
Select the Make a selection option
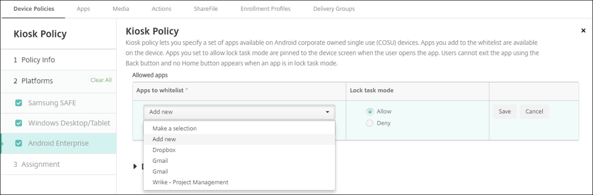pos(174,128)
